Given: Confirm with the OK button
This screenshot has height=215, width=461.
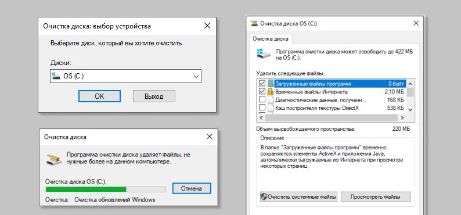Looking at the screenshot, I should (x=99, y=96).
